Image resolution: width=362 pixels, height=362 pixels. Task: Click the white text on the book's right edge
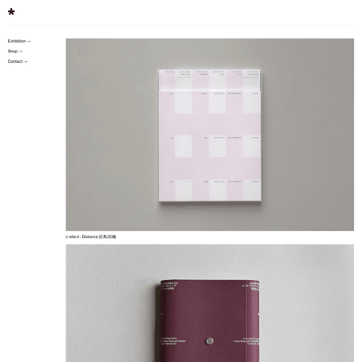tap(246, 341)
